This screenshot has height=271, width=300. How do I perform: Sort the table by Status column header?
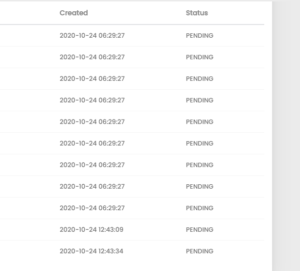point(197,13)
